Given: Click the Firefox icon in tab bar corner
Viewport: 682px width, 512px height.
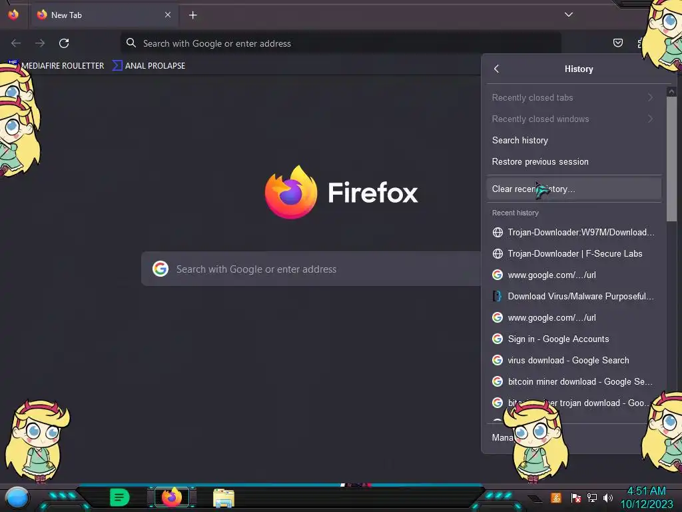Looking at the screenshot, I should click(x=13, y=15).
